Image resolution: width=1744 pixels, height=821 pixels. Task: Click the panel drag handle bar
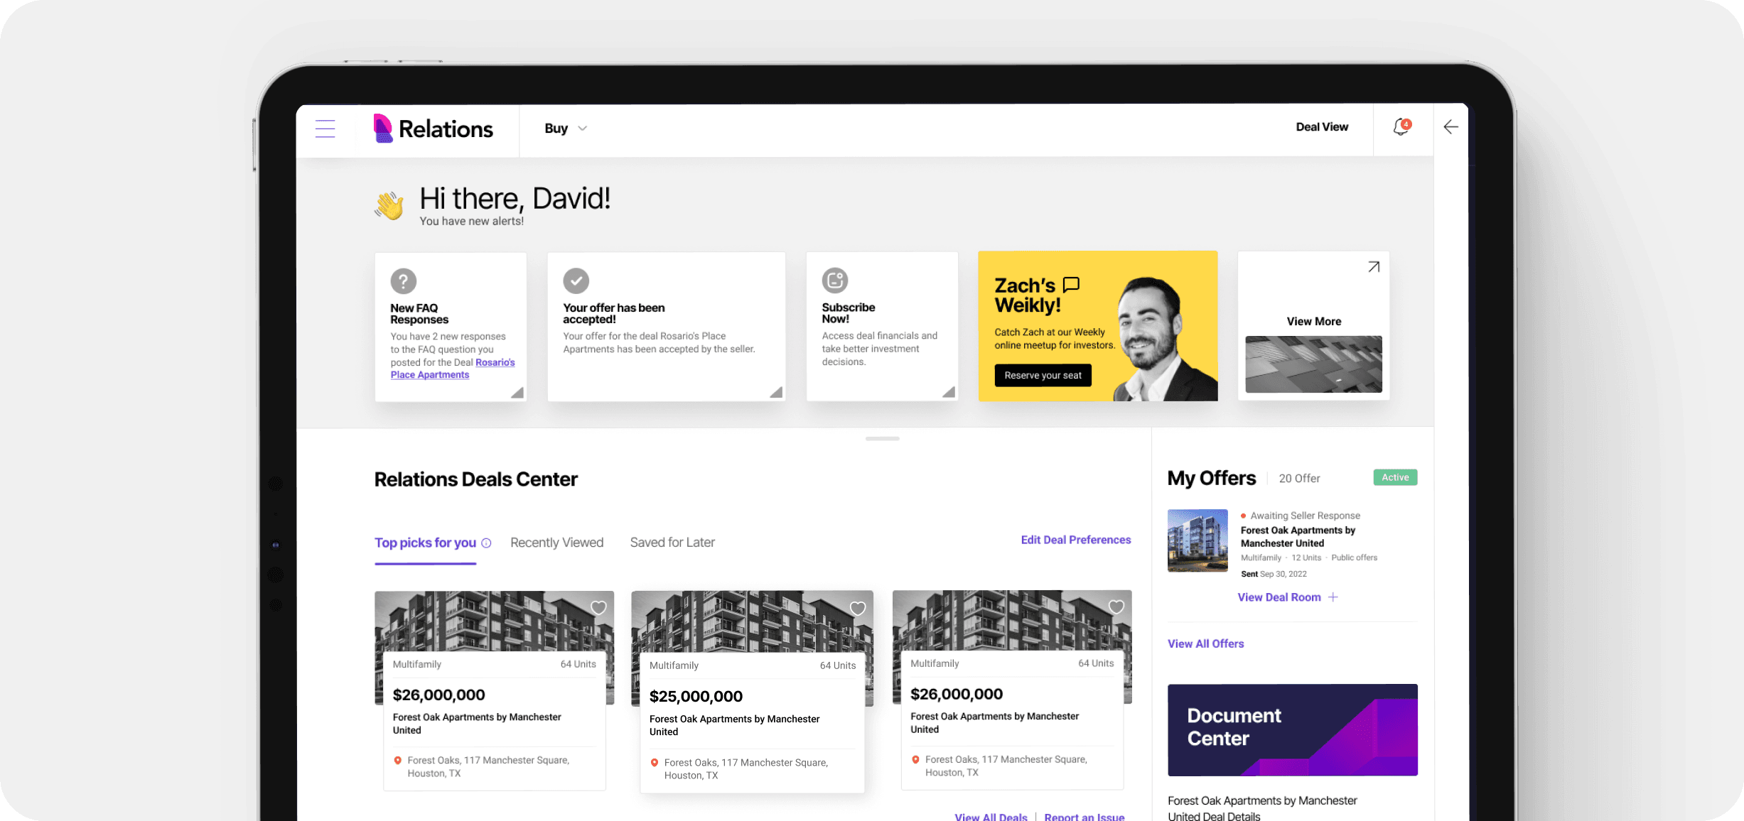[882, 439]
